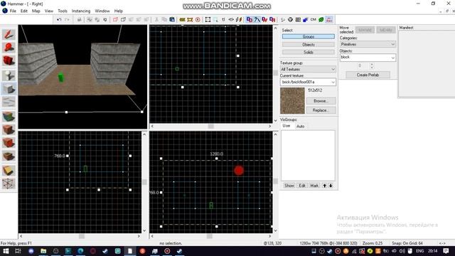455x256 pixels.
Task: Click the Copy icon in toolbar
Action: click(164, 19)
